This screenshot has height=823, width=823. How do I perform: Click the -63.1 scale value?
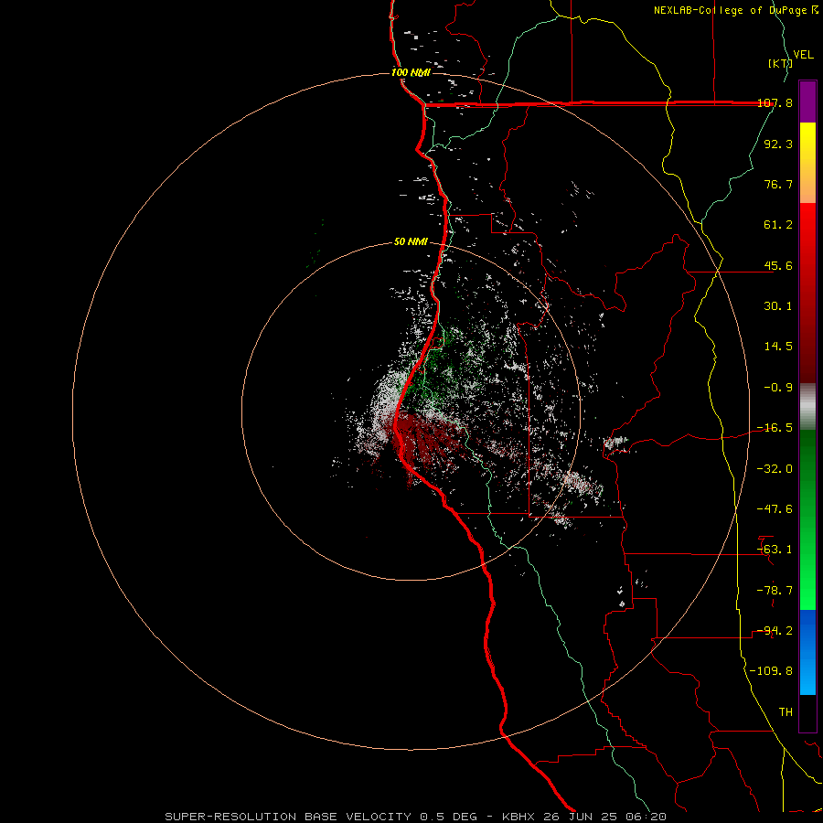pyautogui.click(x=775, y=550)
